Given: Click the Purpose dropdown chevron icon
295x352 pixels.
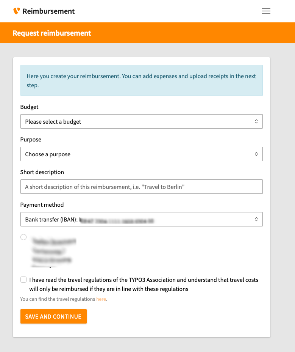Looking at the screenshot, I should click(x=256, y=154).
